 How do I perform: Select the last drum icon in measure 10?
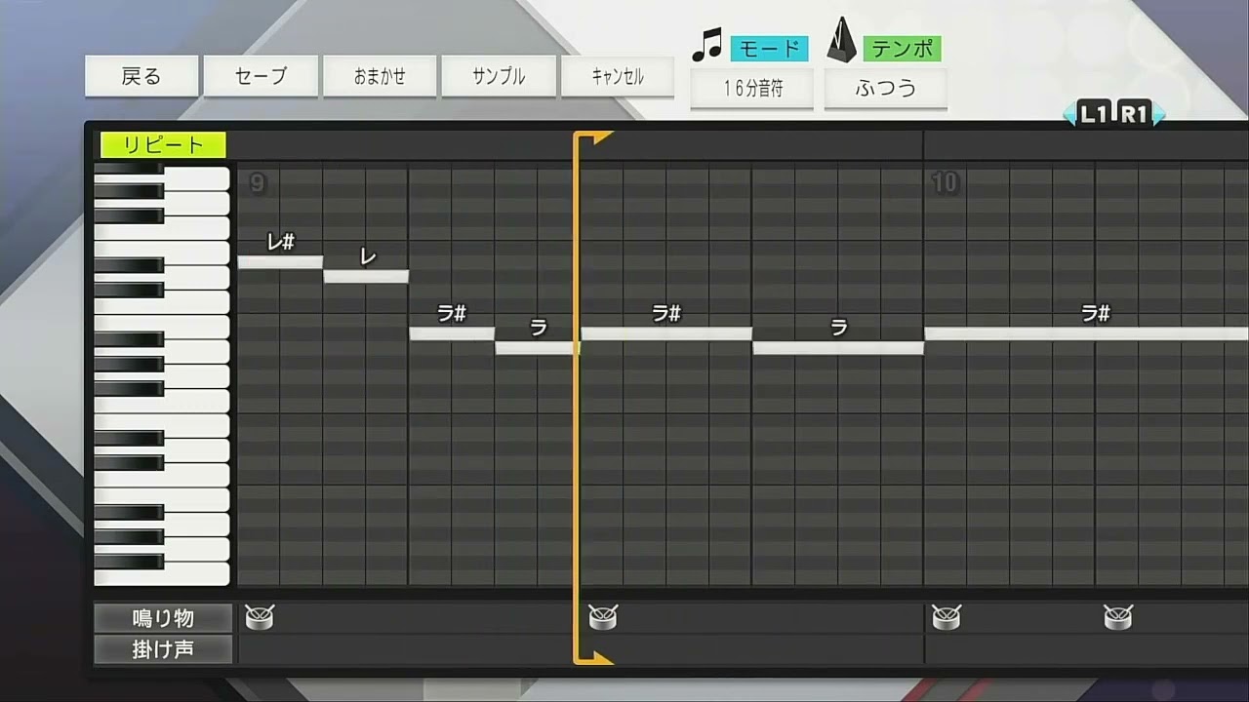(x=1118, y=616)
